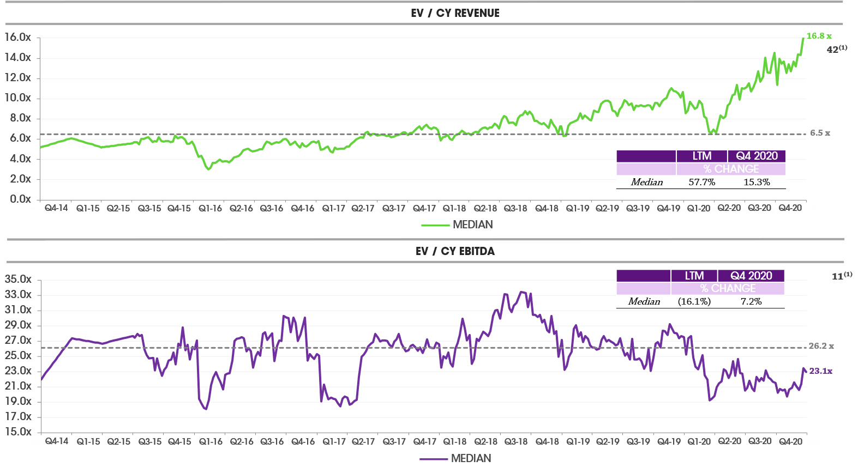This screenshot has height=473, width=864.
Task: Select the 7.2% Q4 2020 median value
Action: click(x=751, y=301)
